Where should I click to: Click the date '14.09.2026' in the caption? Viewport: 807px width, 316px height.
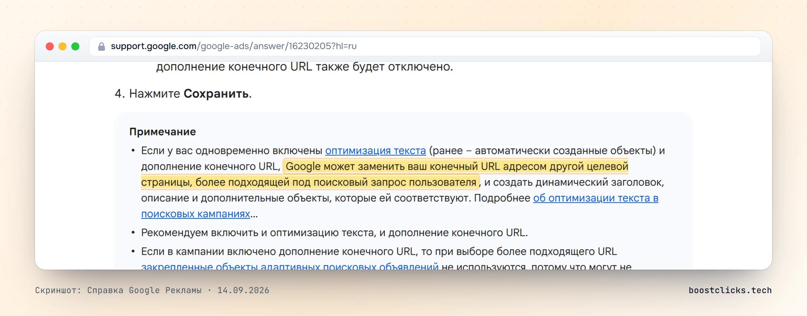[243, 290]
